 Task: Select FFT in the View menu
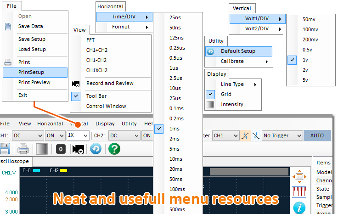point(91,40)
